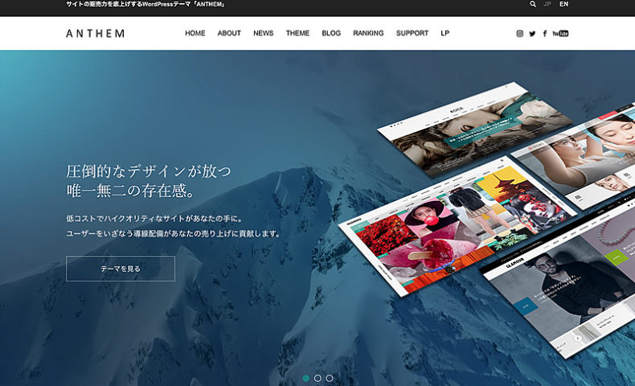Viewport: 635px width, 386px height.
Task: Open the NEWS menu item
Action: click(263, 33)
